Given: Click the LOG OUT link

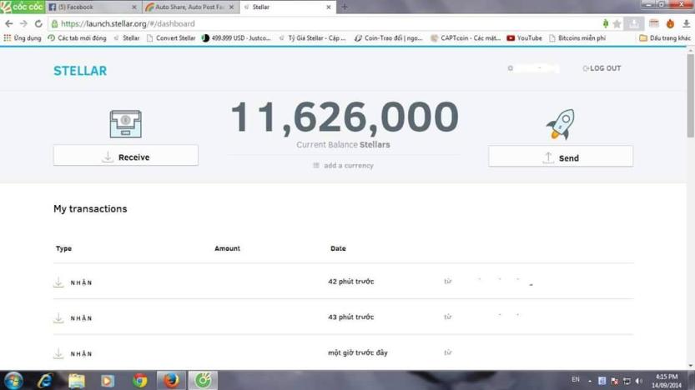Looking at the screenshot, I should pos(602,68).
